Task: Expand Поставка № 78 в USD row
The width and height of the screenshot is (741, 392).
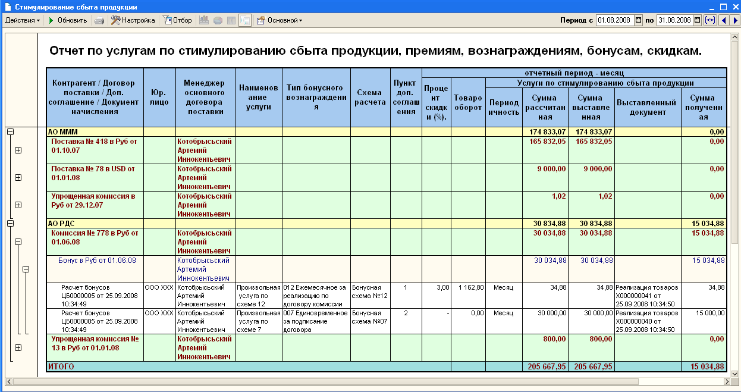Action: (x=18, y=177)
